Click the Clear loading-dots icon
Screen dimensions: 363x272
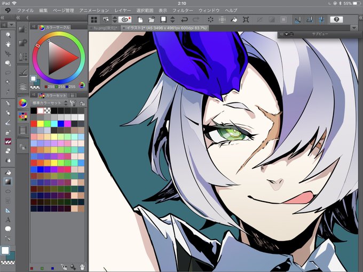210,20
